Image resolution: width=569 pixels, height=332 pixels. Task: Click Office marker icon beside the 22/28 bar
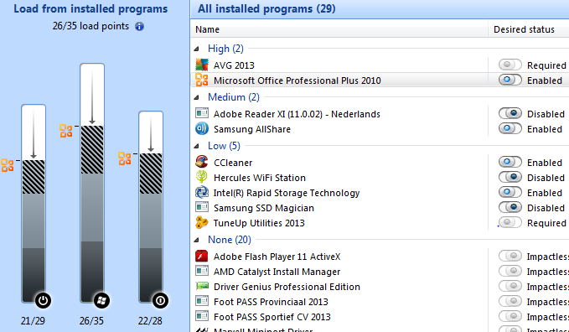coord(125,158)
